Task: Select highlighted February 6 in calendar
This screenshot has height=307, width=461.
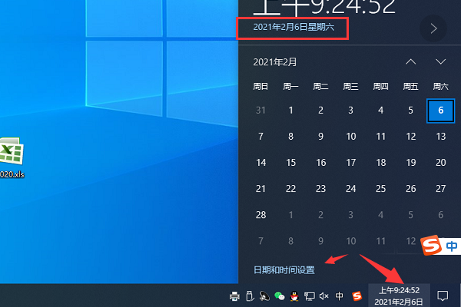Action: (x=440, y=111)
